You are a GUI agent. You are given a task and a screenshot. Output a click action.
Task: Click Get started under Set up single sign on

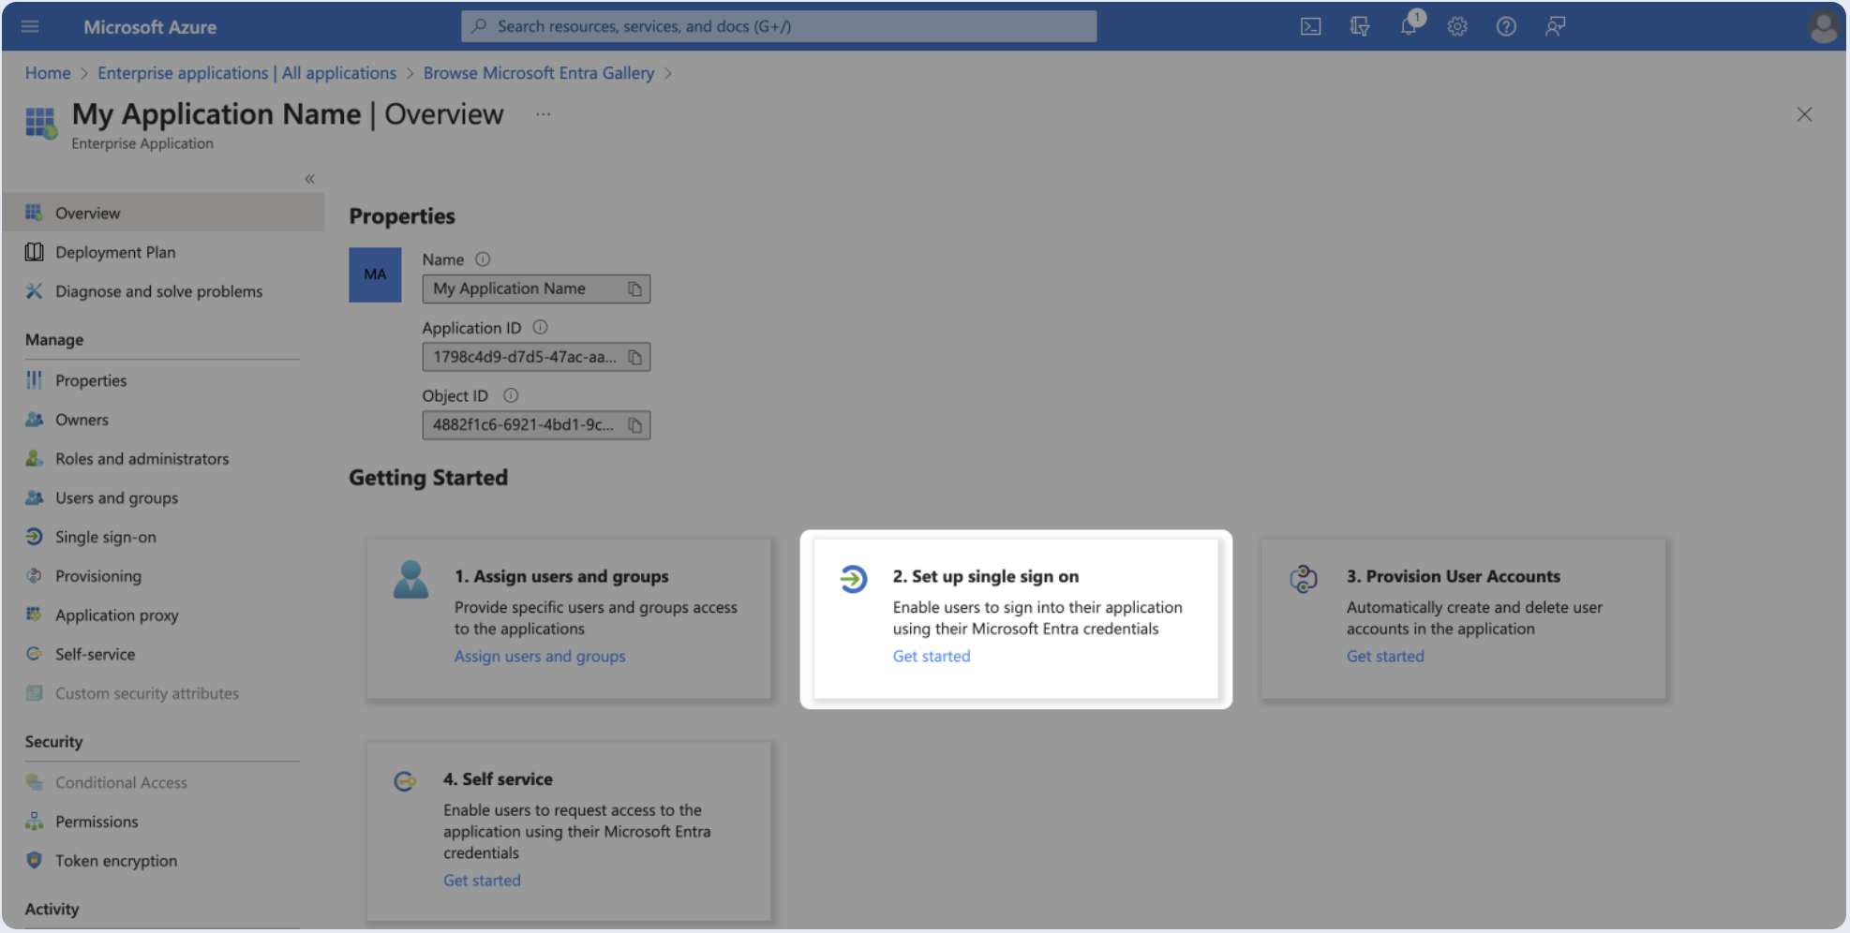[x=931, y=656]
